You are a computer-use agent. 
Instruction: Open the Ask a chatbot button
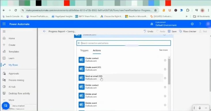point(5,106)
